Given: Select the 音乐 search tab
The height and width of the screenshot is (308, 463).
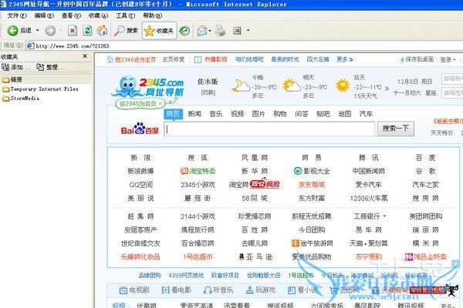Looking at the screenshot, I should (216, 114).
